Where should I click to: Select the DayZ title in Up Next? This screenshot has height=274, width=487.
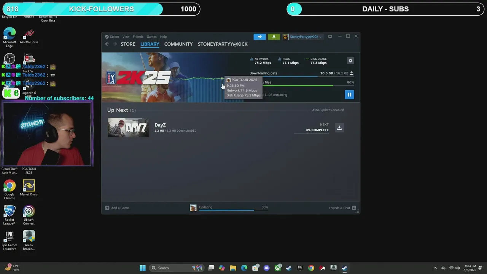[x=160, y=125]
